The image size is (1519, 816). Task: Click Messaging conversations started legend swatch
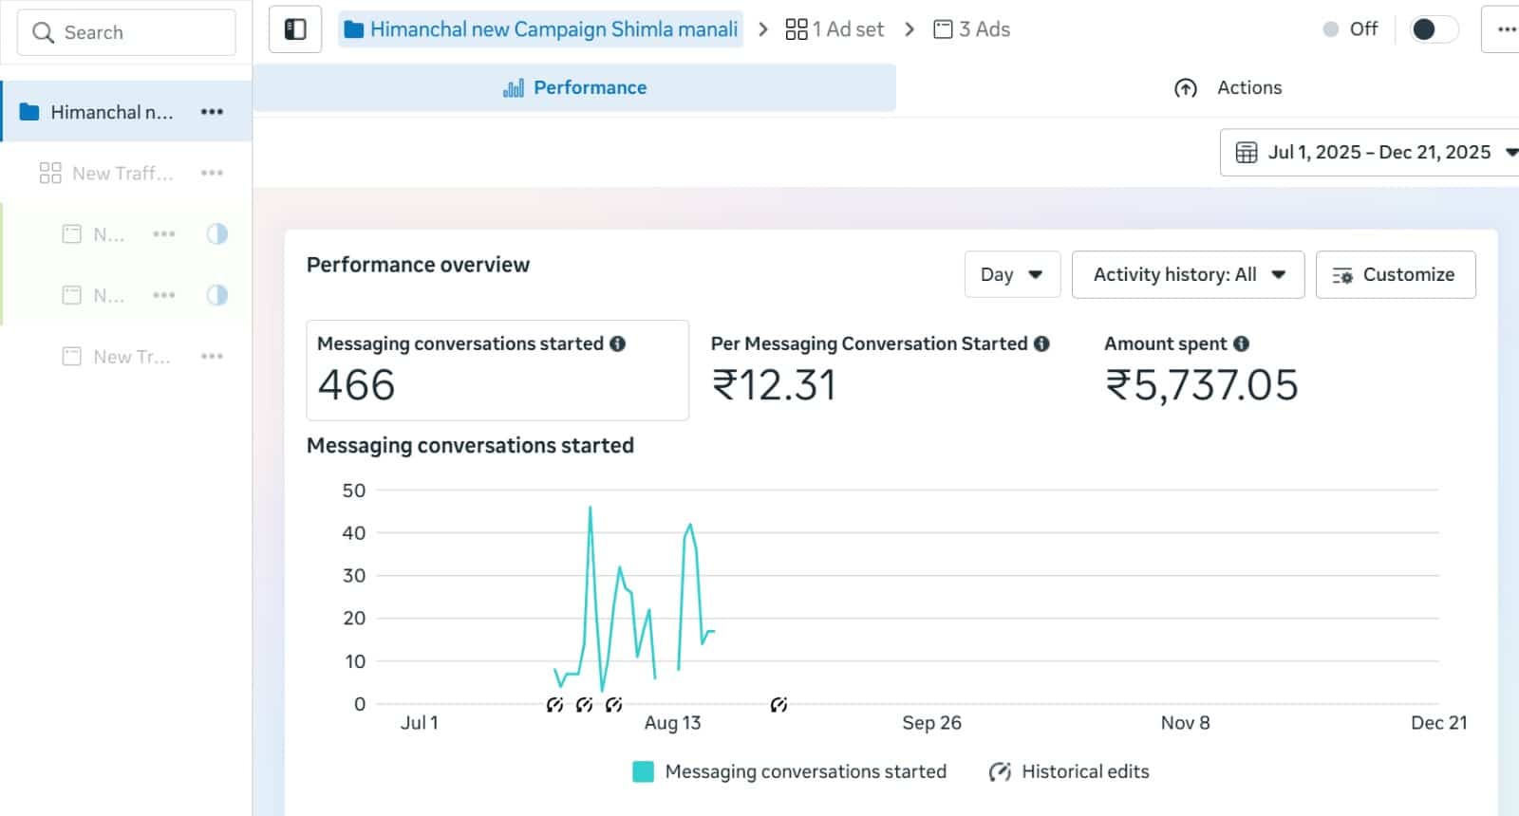(x=643, y=771)
